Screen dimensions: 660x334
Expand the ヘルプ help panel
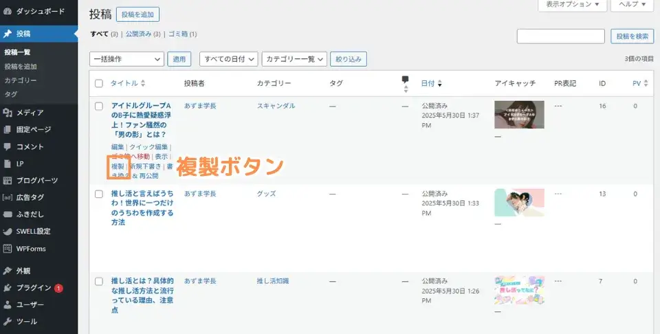[x=631, y=5]
